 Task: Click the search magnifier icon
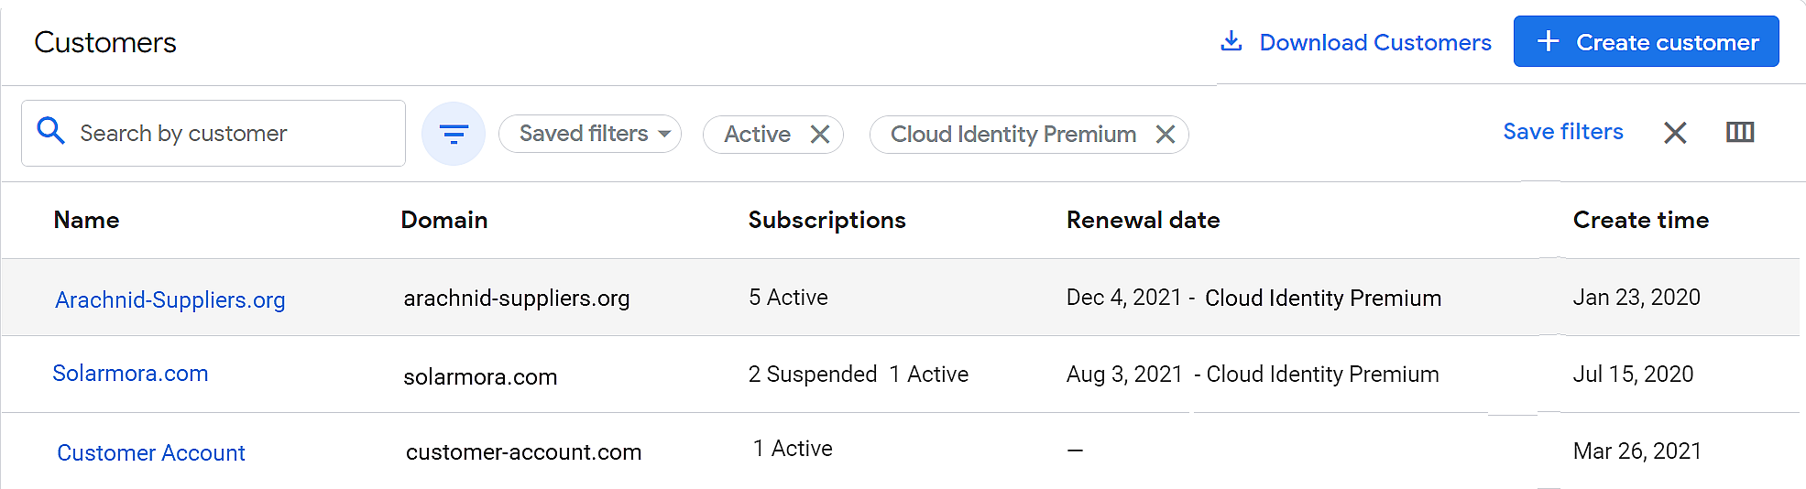[51, 132]
